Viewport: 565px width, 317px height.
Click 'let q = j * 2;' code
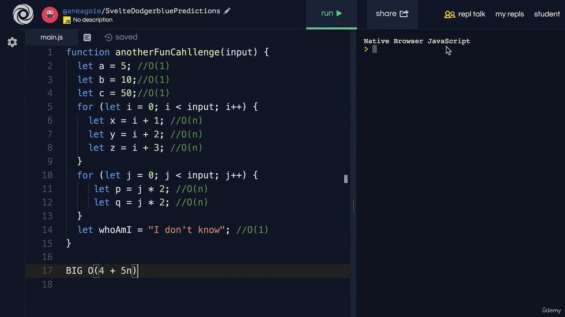click(x=132, y=203)
